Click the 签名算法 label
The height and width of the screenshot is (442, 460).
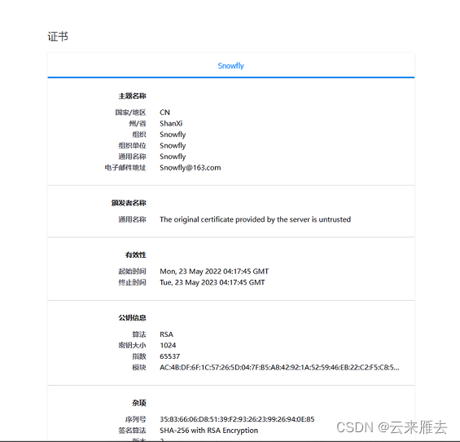click(x=133, y=431)
